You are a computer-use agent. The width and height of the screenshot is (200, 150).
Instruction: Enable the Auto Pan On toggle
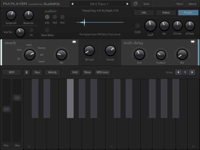pyautogui.click(x=32, y=30)
